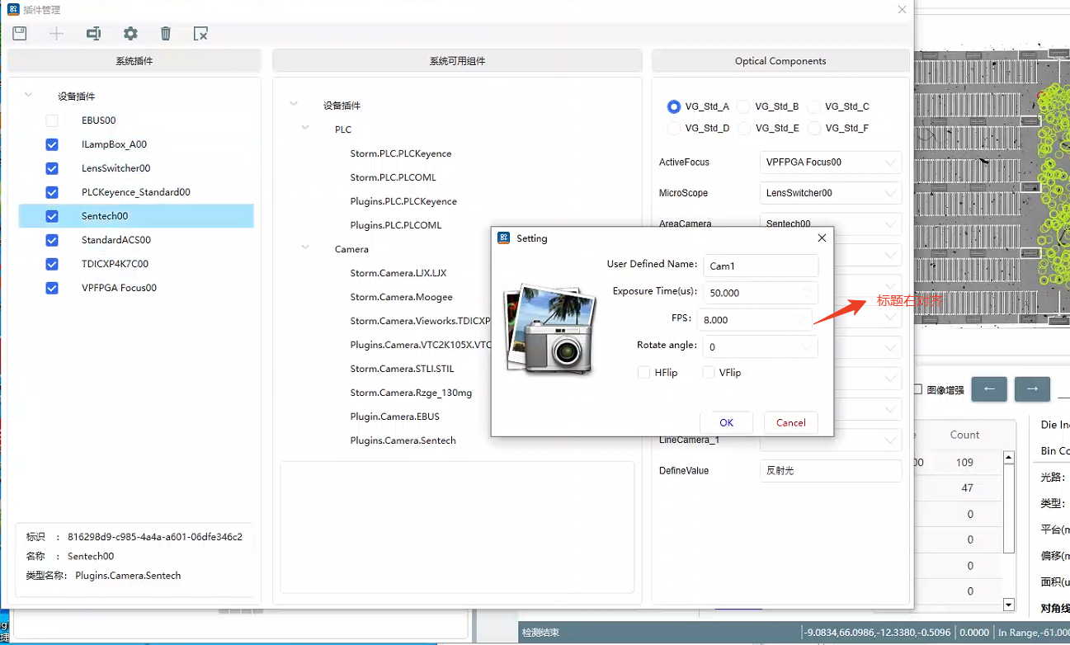1070x645 pixels.
Task: Click OK in the Setting dialog
Action: 726,422
